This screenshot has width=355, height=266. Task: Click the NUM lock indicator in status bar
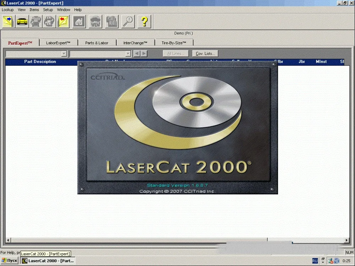click(349, 252)
